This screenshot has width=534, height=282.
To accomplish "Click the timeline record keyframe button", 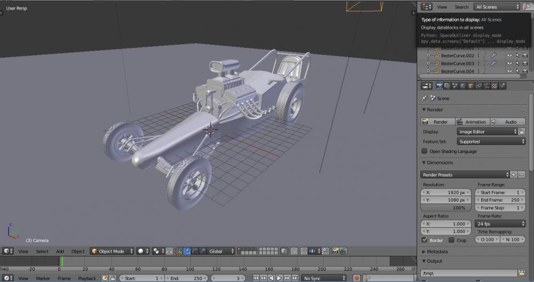I will click(357, 278).
